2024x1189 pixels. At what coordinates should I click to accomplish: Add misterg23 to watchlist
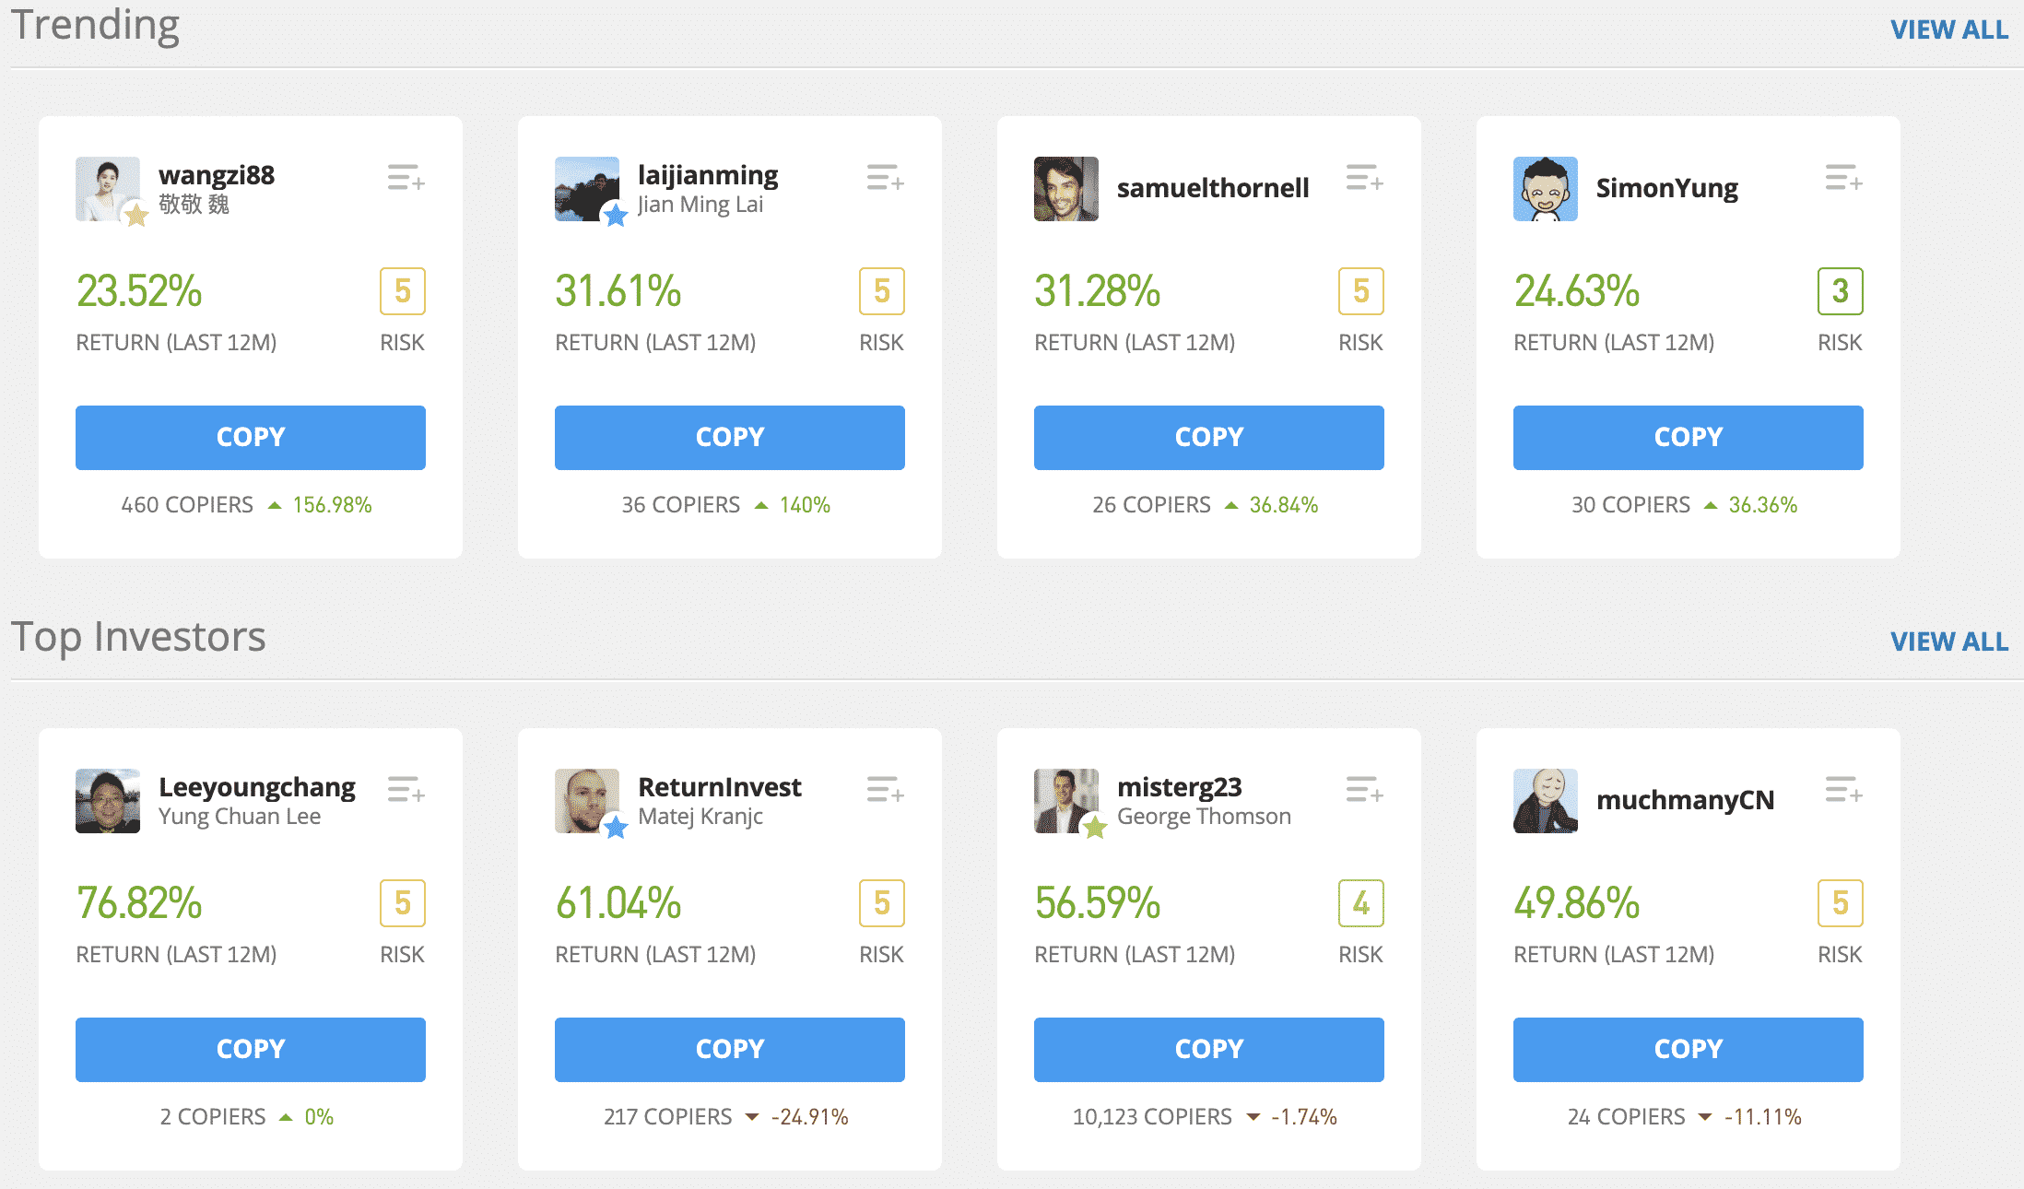pos(1364,790)
